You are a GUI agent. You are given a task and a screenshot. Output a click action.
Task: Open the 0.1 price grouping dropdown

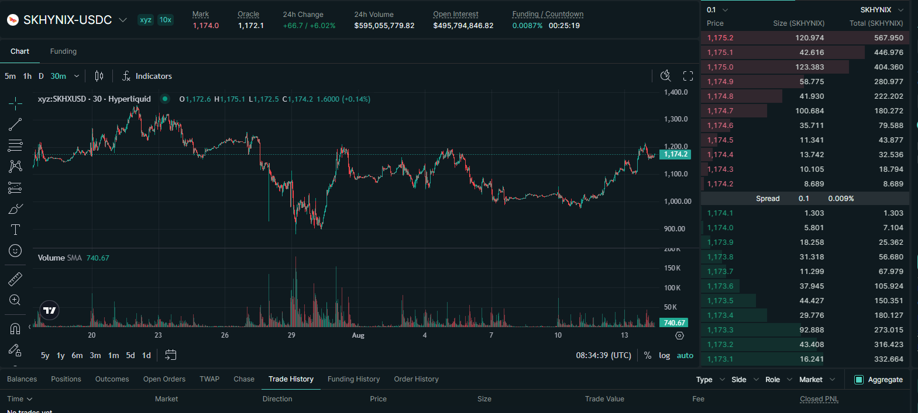point(717,10)
